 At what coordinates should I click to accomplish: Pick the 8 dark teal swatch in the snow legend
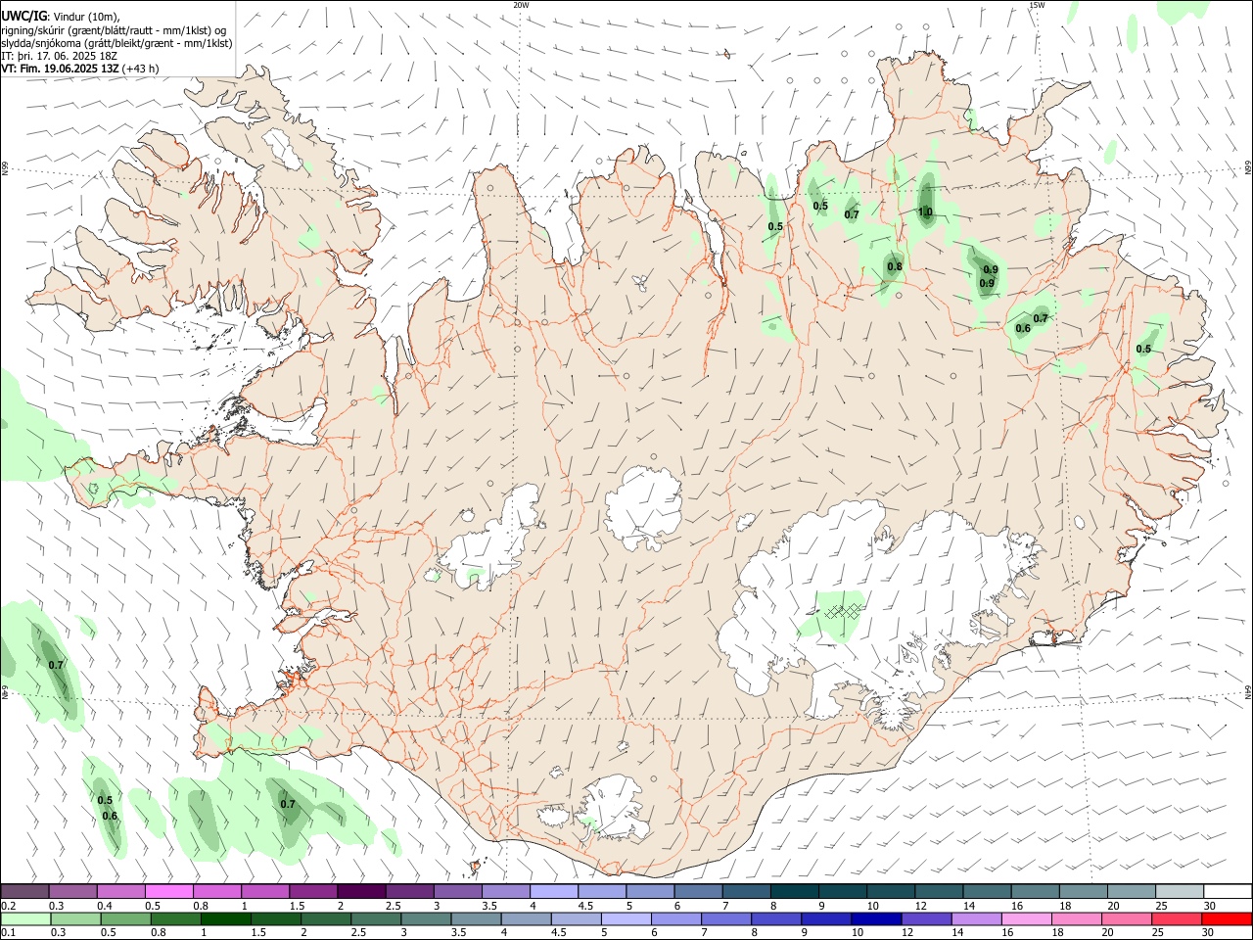coord(795,891)
